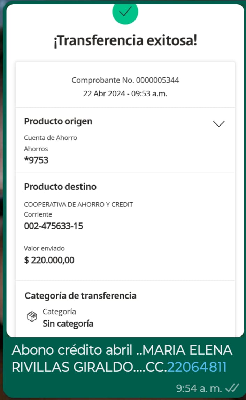Click the Categoría de transferencia heading
This screenshot has width=246, height=400.
80,296
